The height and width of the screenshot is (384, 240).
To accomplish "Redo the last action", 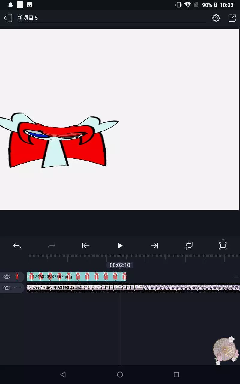I will pyautogui.click(x=52, y=246).
